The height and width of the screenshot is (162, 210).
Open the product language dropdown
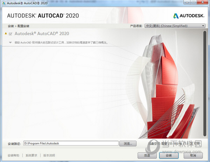click(x=175, y=26)
